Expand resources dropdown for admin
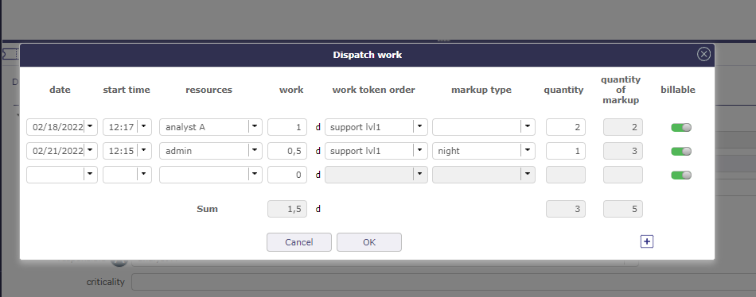 (255, 151)
